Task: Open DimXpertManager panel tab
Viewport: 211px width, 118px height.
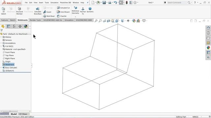Action: [20, 26]
